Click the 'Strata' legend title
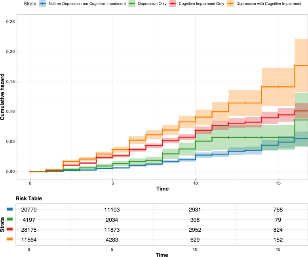The height and width of the screenshot is (257, 308). pyautogui.click(x=30, y=4)
